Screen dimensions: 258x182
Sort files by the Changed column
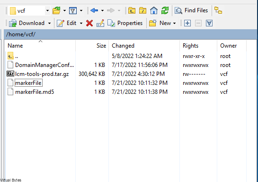[123, 46]
